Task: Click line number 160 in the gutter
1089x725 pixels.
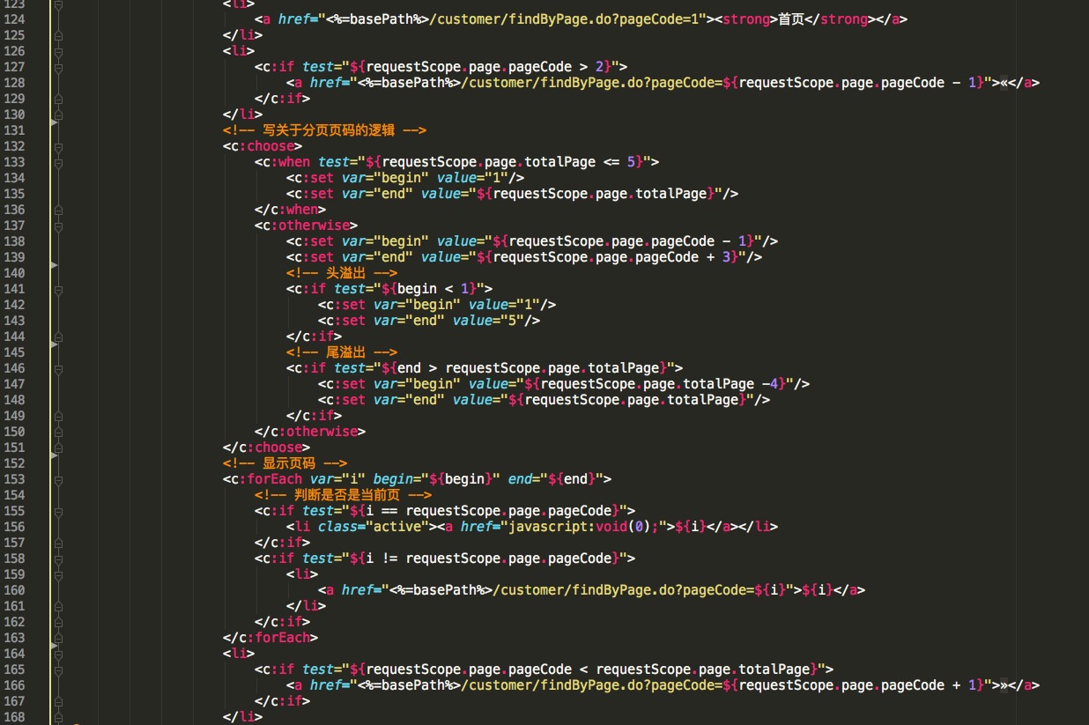Action: [x=14, y=590]
